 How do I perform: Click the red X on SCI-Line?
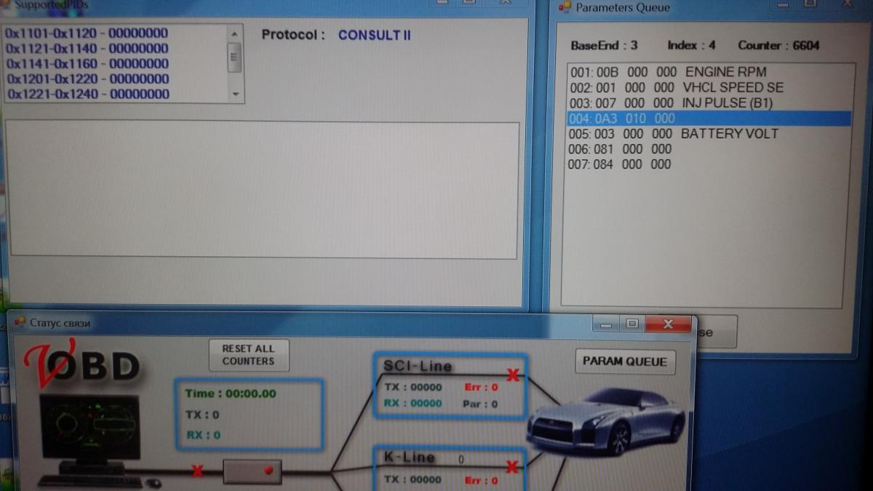[513, 375]
